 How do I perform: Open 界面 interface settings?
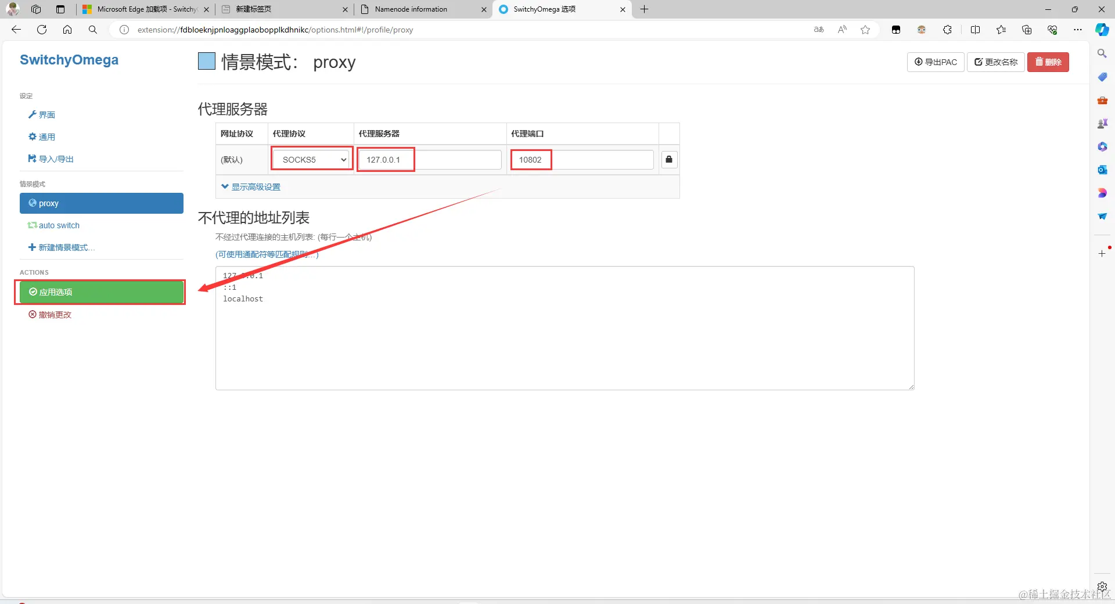click(42, 115)
